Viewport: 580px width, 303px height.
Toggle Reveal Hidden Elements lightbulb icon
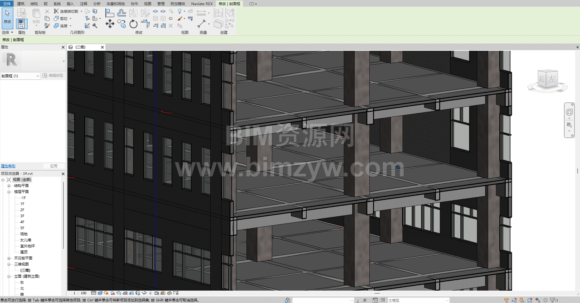pos(150,293)
